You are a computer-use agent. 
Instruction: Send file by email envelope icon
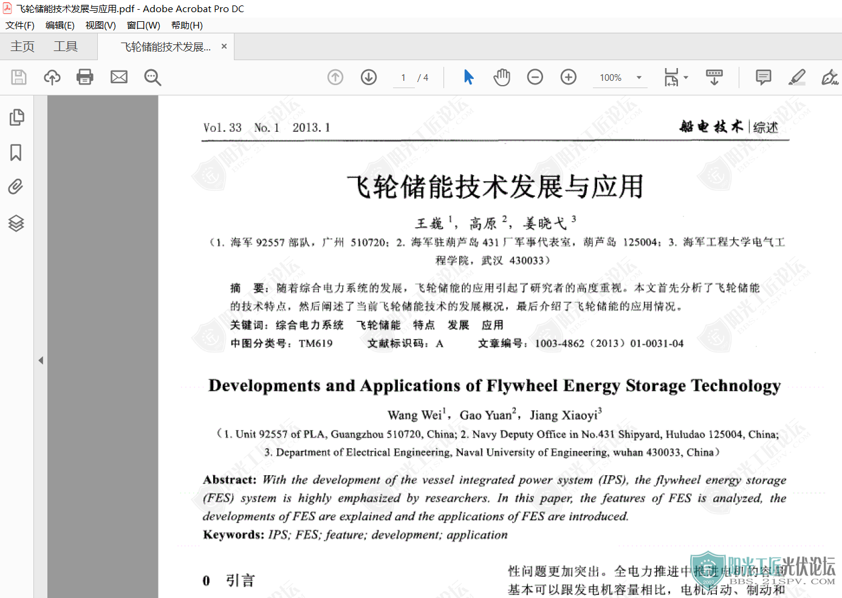[x=119, y=77]
